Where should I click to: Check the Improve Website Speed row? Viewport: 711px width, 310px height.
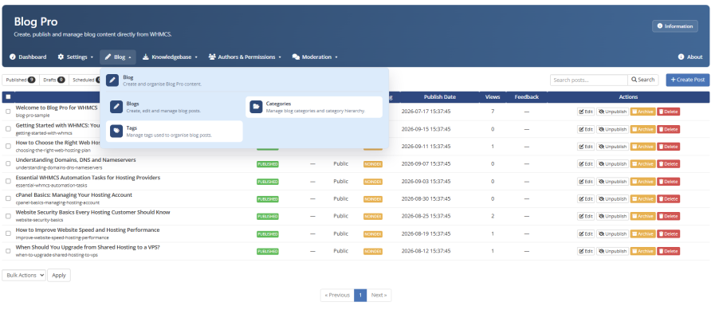(8, 233)
